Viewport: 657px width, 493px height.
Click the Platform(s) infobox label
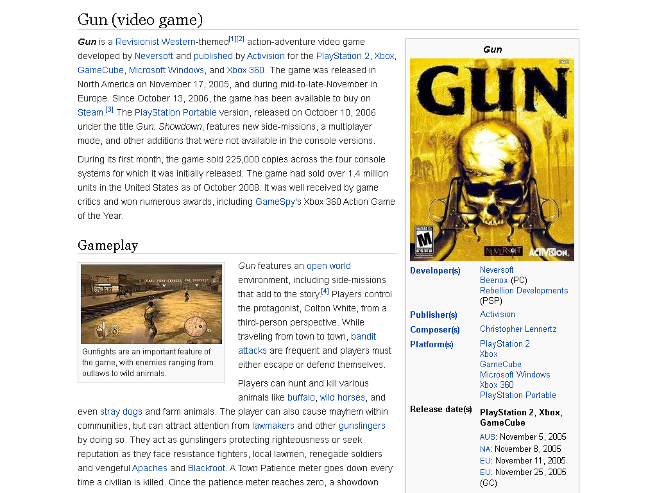(x=432, y=344)
